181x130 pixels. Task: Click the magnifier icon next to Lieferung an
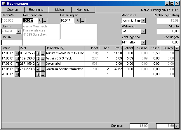(x=78, y=21)
